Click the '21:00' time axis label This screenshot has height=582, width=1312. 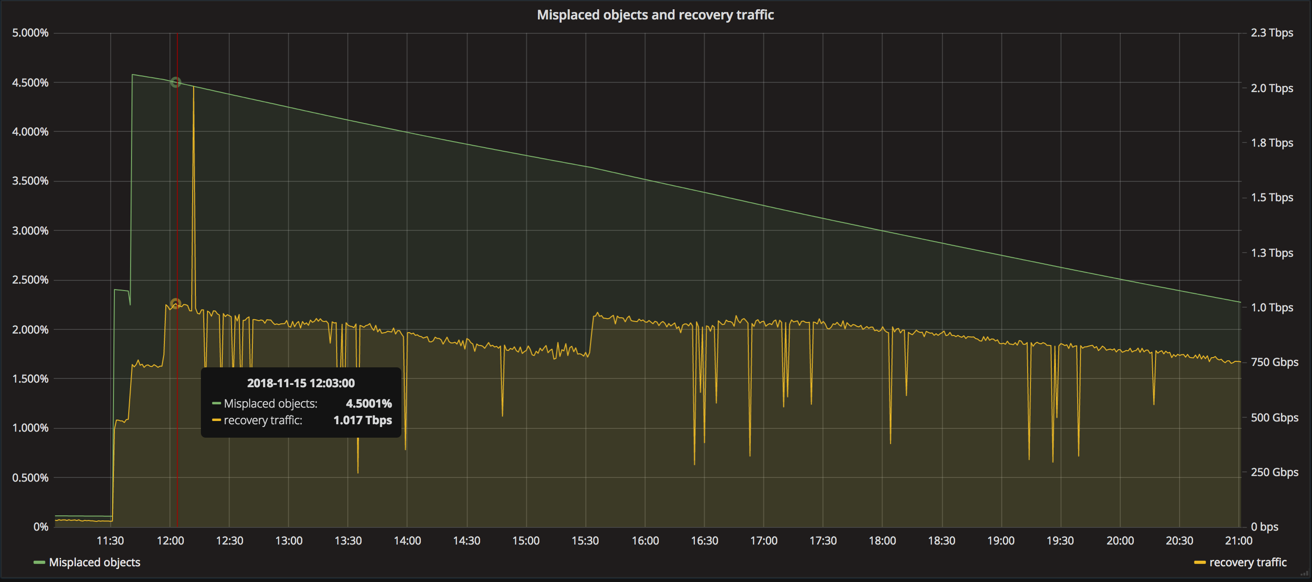point(1239,541)
